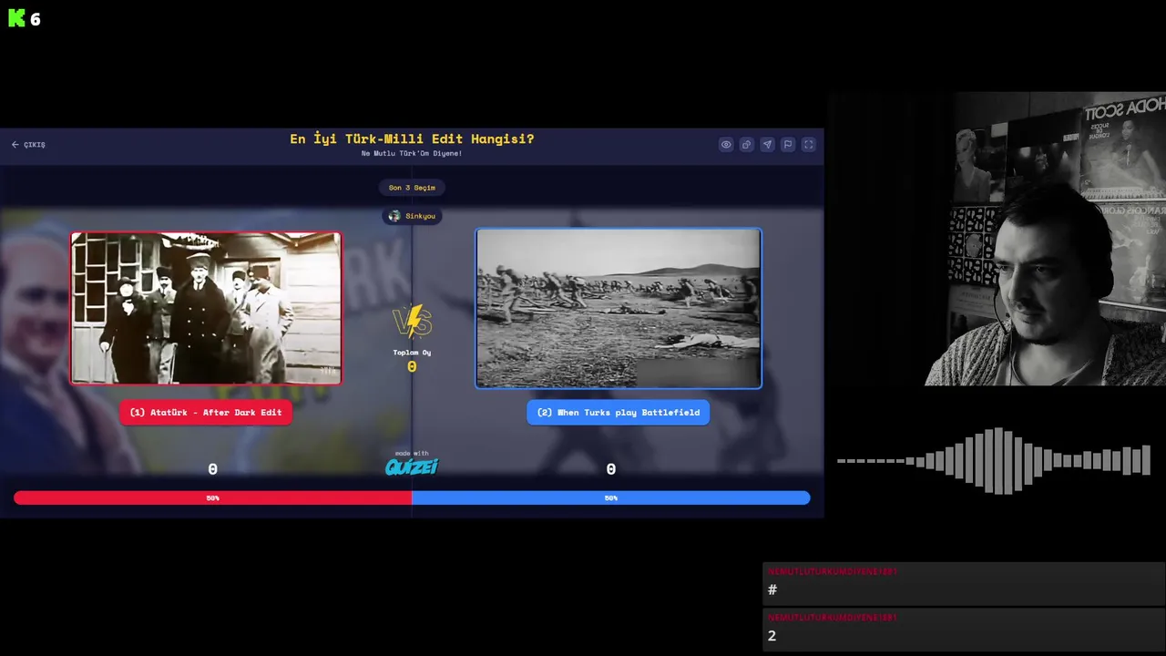The height and width of the screenshot is (656, 1166).
Task: Click the copy link icon in quiz header
Action: pyautogui.click(x=746, y=144)
